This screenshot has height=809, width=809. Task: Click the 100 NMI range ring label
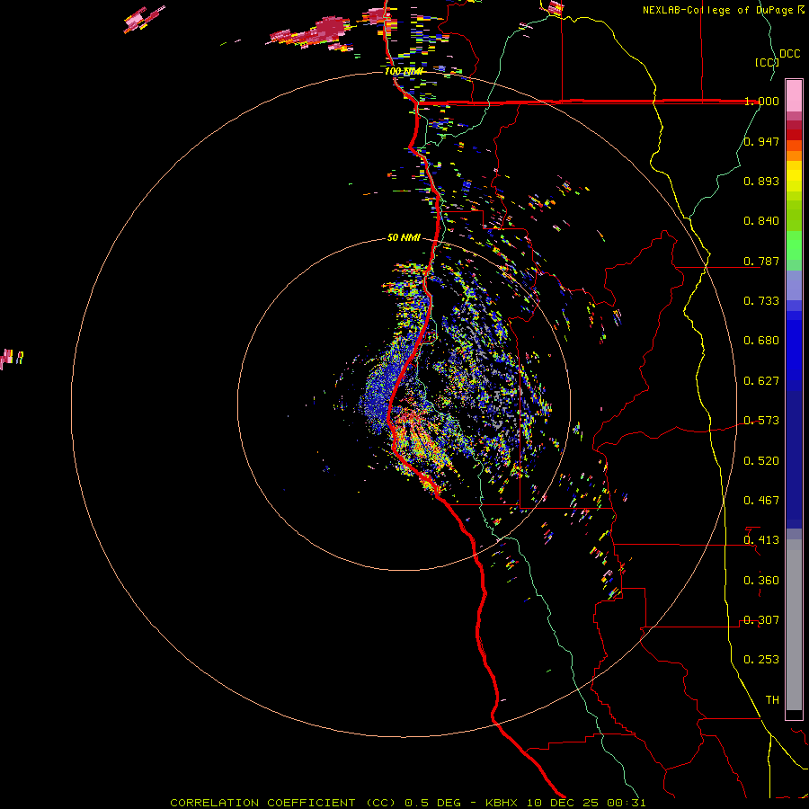[404, 71]
